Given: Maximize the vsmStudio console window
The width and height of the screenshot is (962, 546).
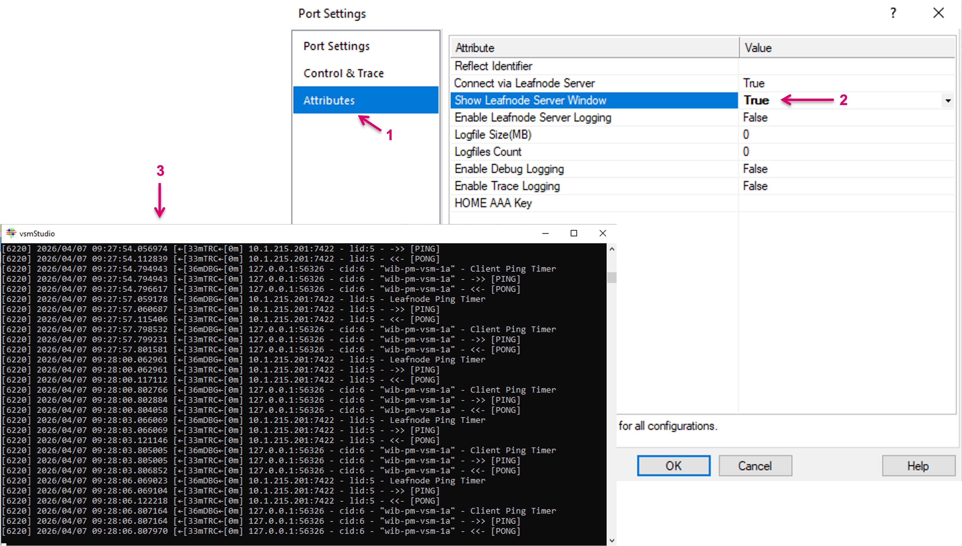Looking at the screenshot, I should pyautogui.click(x=574, y=233).
